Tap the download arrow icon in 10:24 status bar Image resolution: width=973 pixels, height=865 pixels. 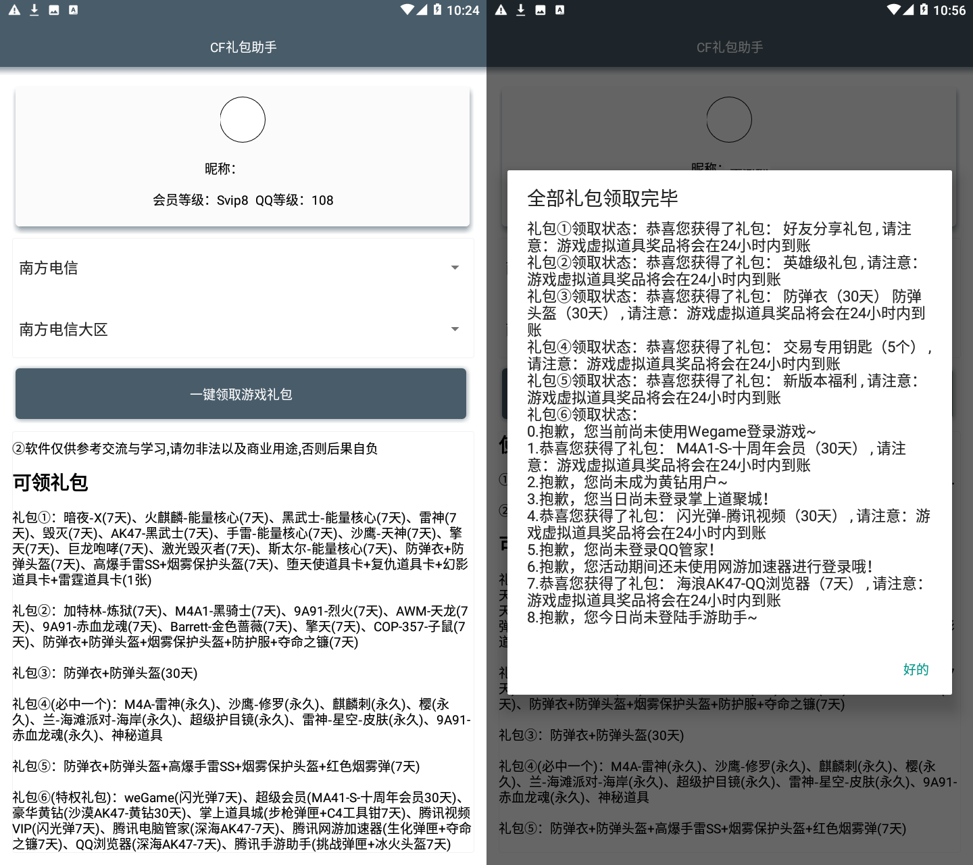[34, 10]
